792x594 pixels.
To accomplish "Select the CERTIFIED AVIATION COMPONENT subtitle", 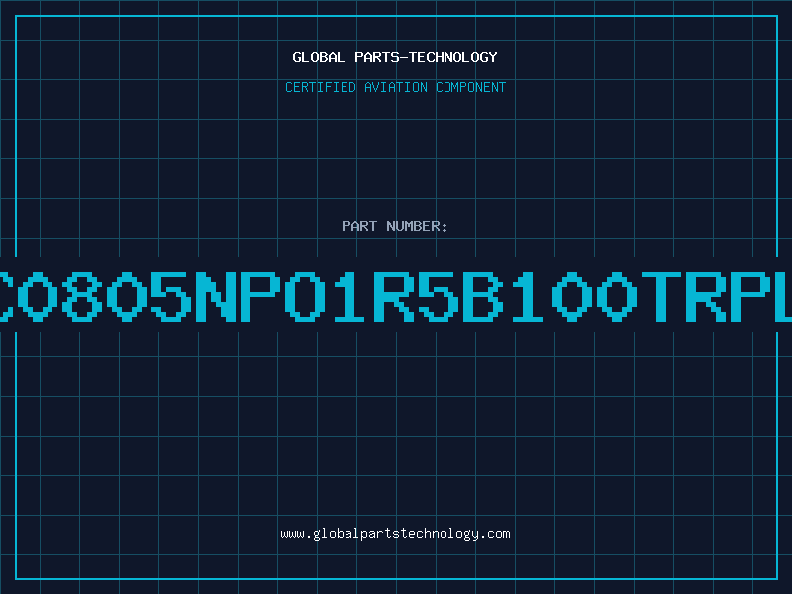I will 395,87.
